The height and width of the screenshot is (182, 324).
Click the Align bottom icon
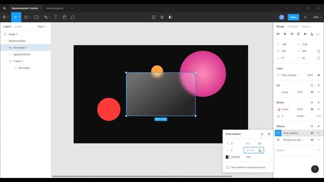coord(312,34)
